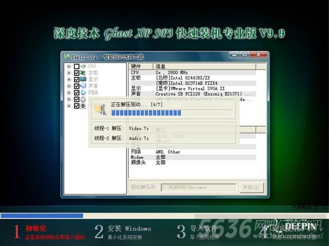Screen dimensions: 329x246
Task: Click the network (网络) globe icon
Action: (83, 92)
